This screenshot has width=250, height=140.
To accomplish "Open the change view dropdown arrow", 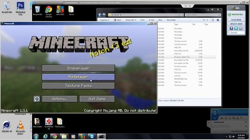I will [x=207, y=20].
